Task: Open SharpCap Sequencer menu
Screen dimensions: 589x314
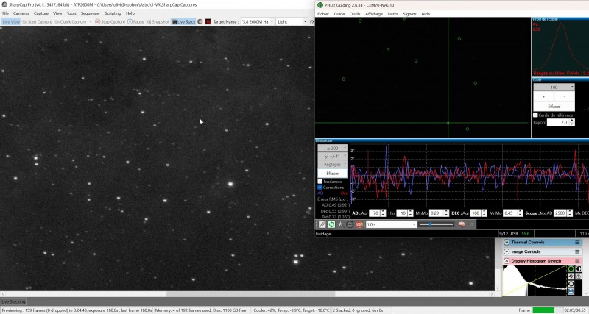Action: click(91, 13)
